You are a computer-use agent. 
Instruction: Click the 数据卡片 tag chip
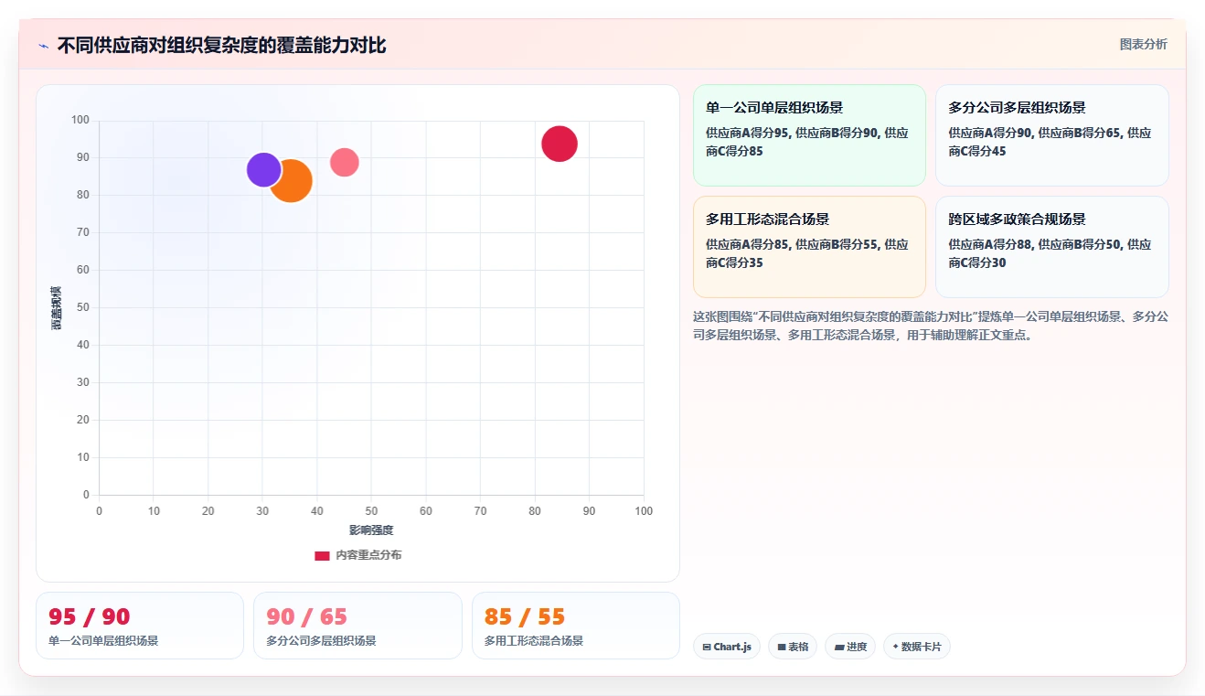click(917, 647)
